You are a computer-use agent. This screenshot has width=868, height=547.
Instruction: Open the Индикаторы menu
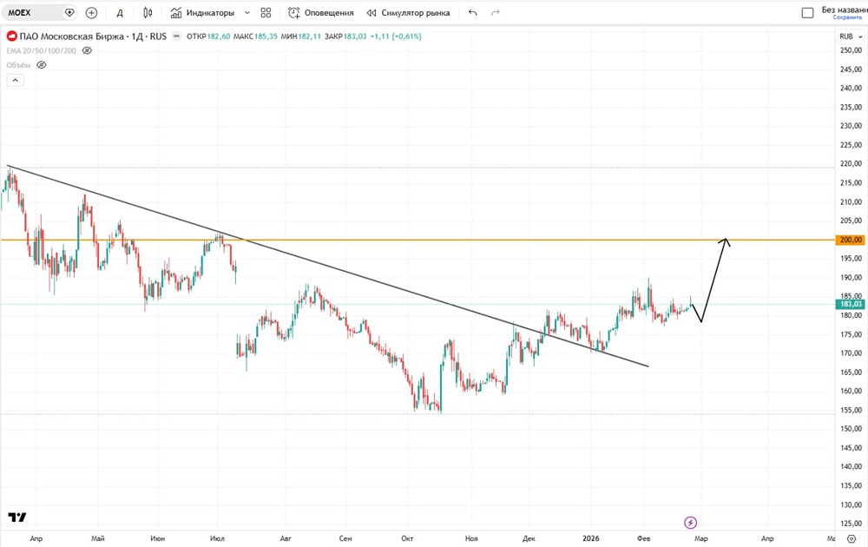point(202,13)
